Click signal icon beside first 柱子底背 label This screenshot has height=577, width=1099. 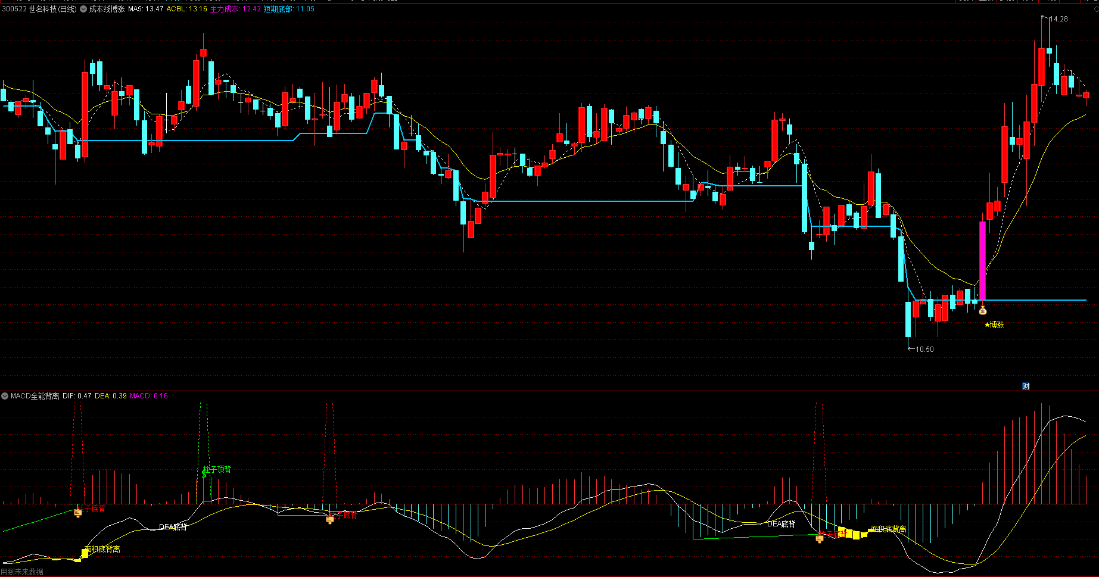(x=77, y=513)
